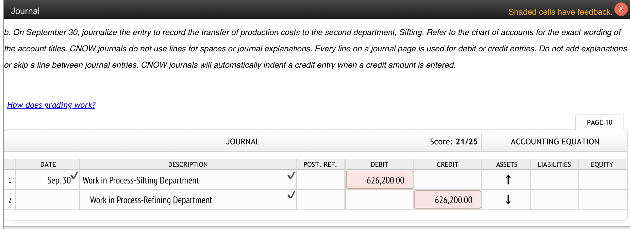Click the empty date cell on line 2
The image size is (630, 229).
pos(48,200)
